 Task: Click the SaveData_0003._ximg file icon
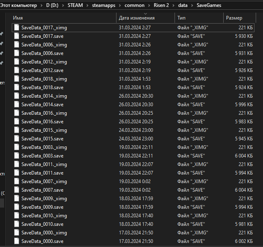17,147
